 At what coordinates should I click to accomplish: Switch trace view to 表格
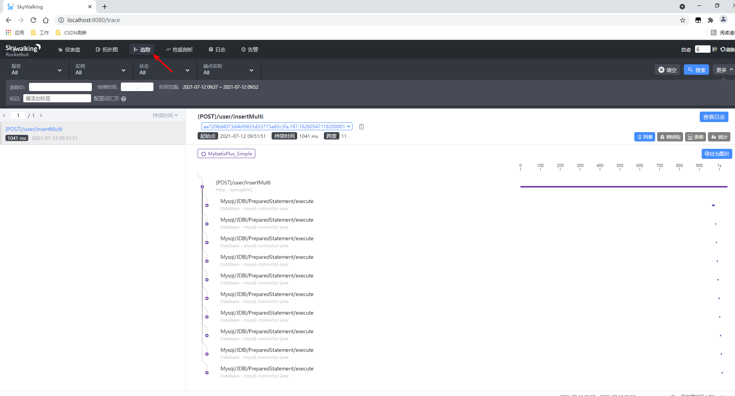tap(695, 137)
